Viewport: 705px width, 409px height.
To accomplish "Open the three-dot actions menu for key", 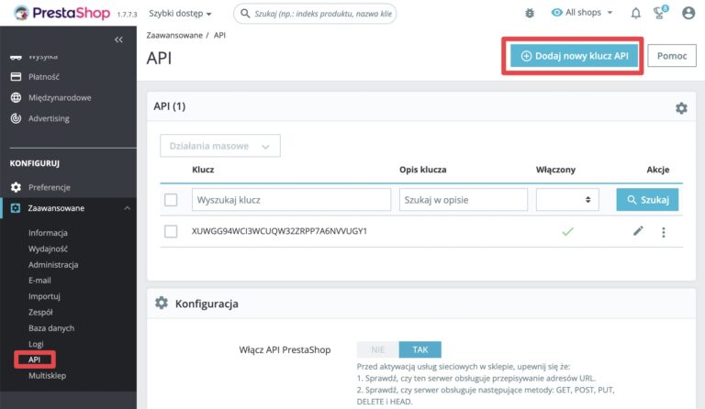I will [664, 232].
